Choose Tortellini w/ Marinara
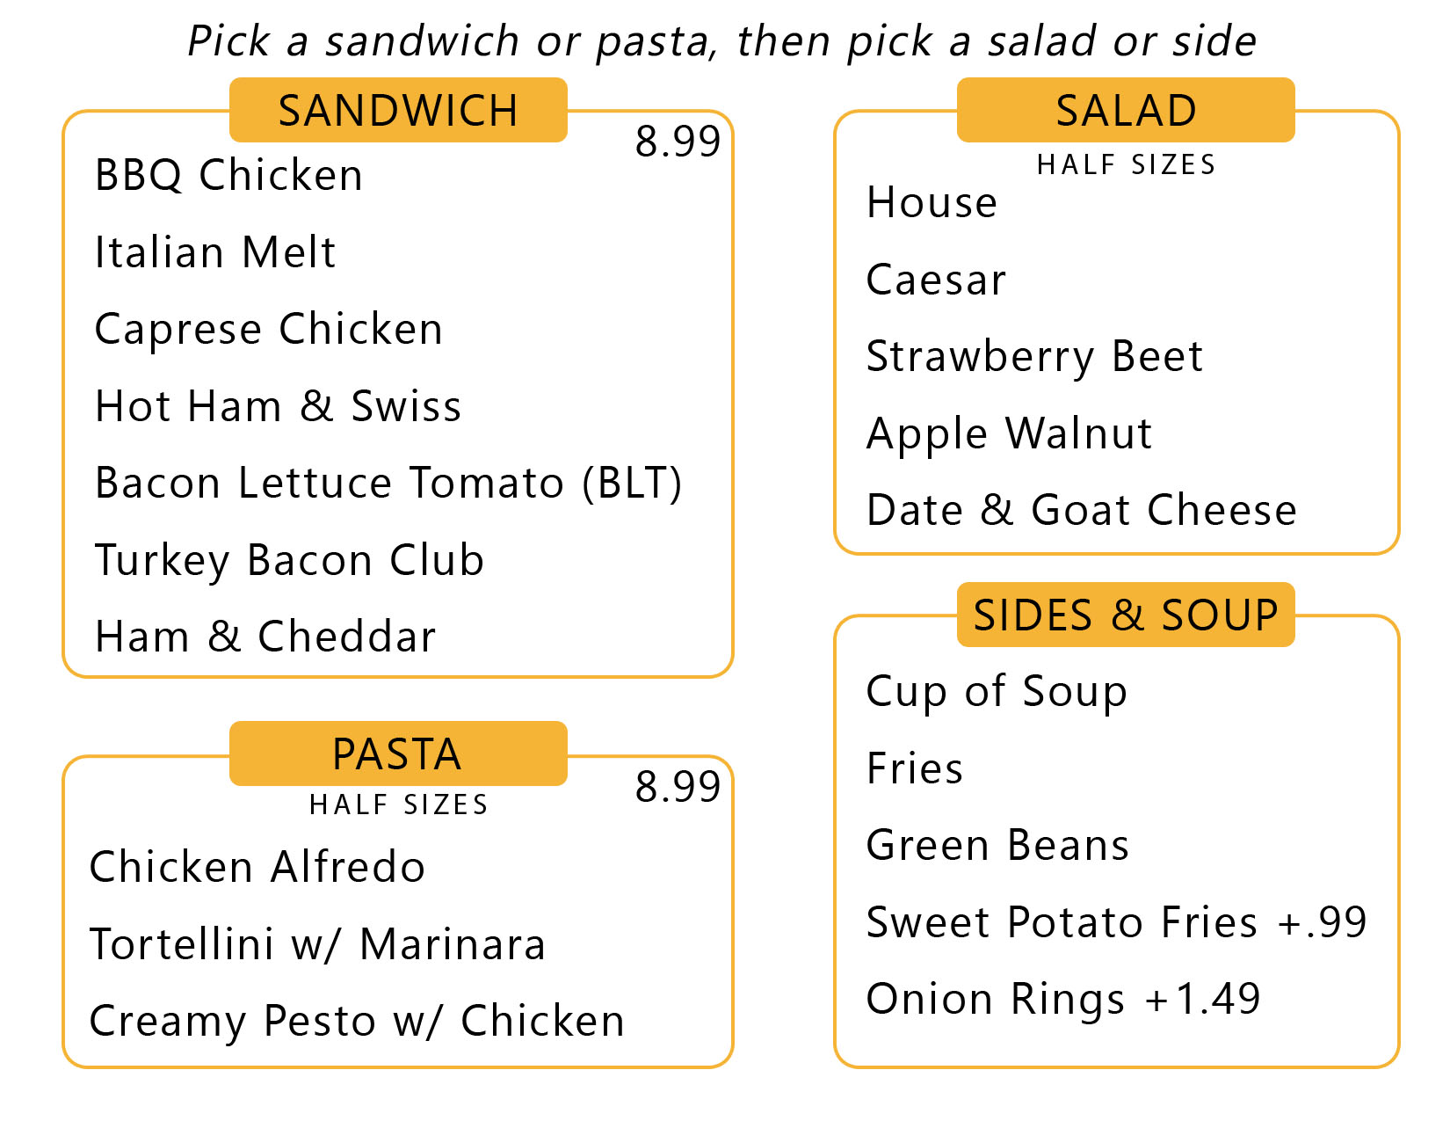The width and height of the screenshot is (1450, 1121). (317, 944)
